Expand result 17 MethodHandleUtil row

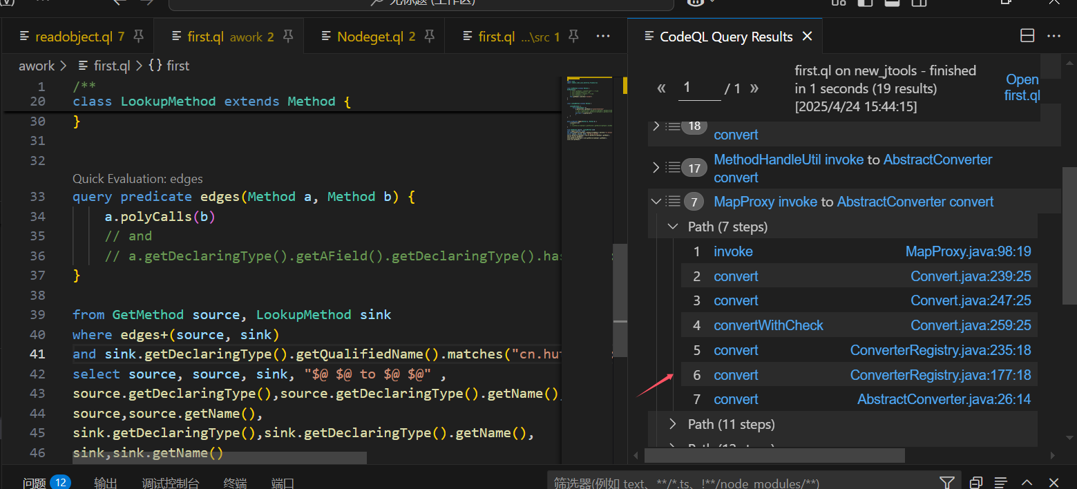[x=656, y=167]
